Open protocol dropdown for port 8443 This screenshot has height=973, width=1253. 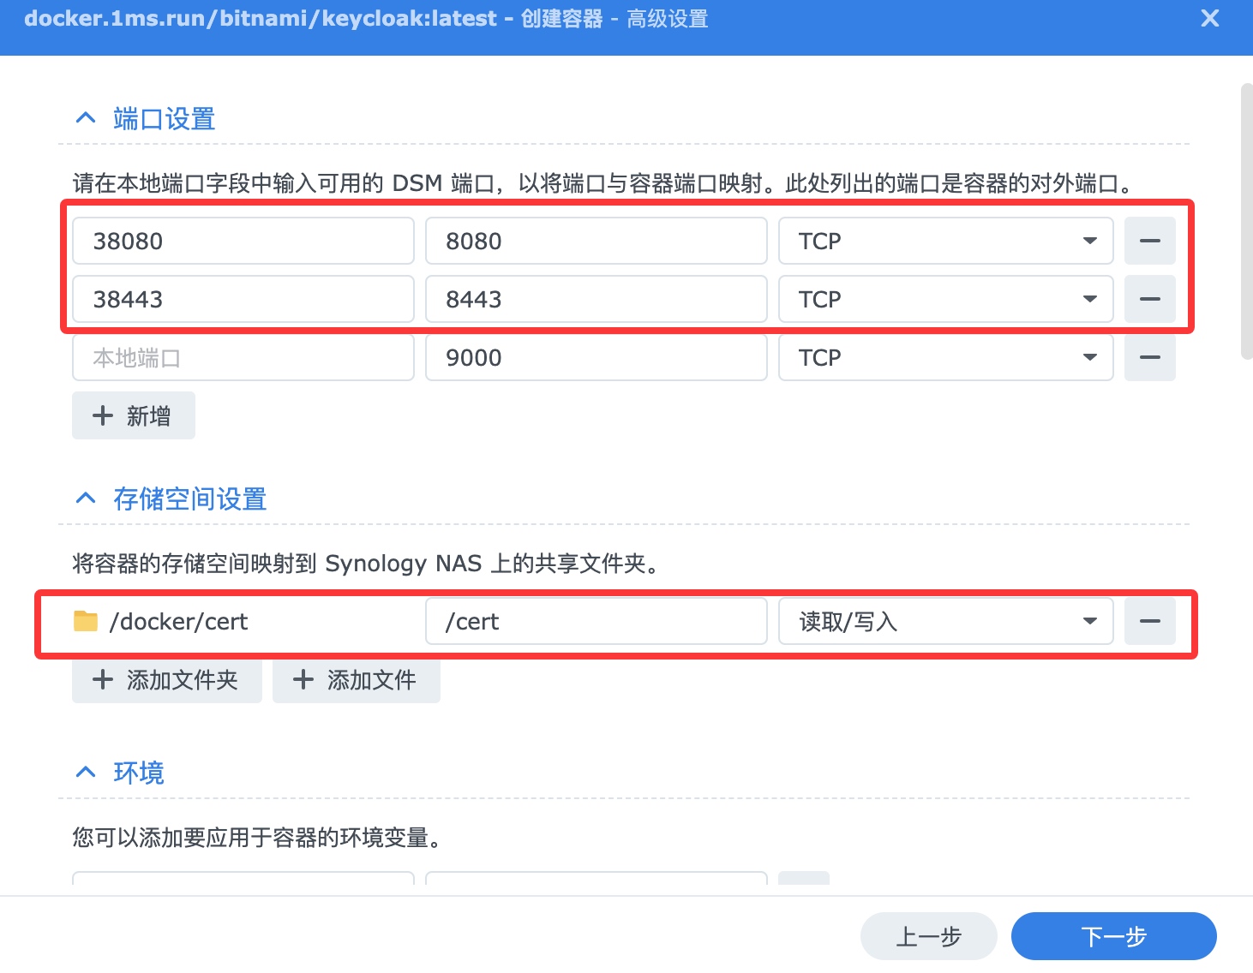click(945, 299)
